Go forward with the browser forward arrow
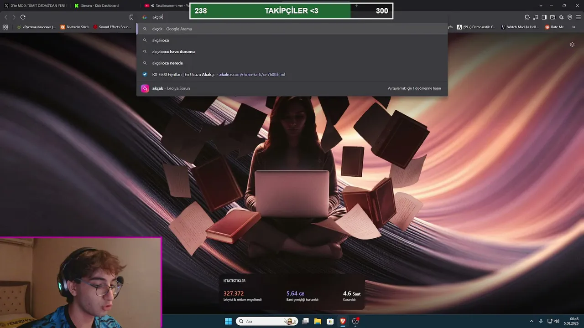 click(14, 17)
